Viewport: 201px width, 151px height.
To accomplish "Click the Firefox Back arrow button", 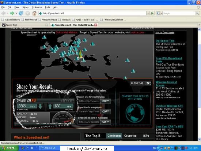I will (4, 13).
